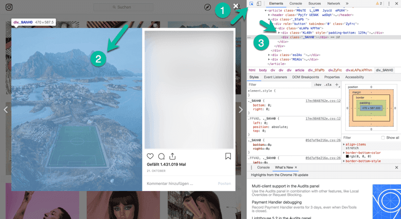Image resolution: width=401 pixels, height=219 pixels.
Task: Open the Event Listeners tab
Action: point(275,77)
